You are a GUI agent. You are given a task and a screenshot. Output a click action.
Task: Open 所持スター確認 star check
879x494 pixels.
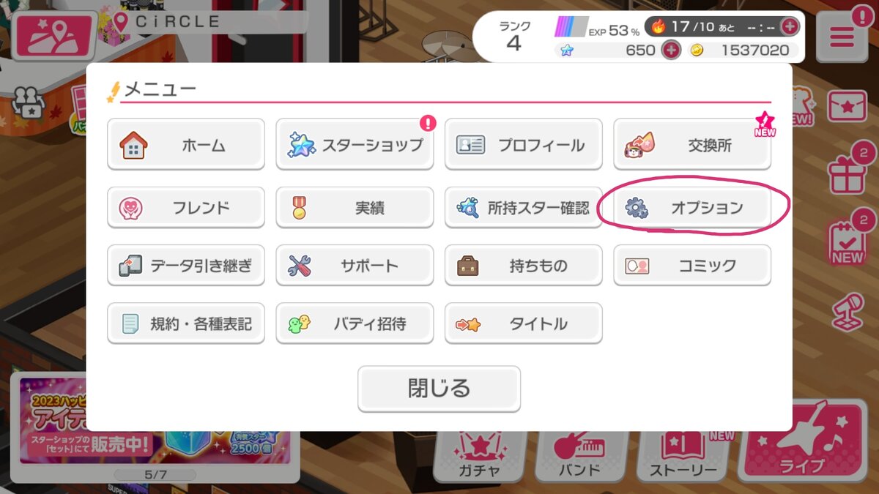coord(524,208)
